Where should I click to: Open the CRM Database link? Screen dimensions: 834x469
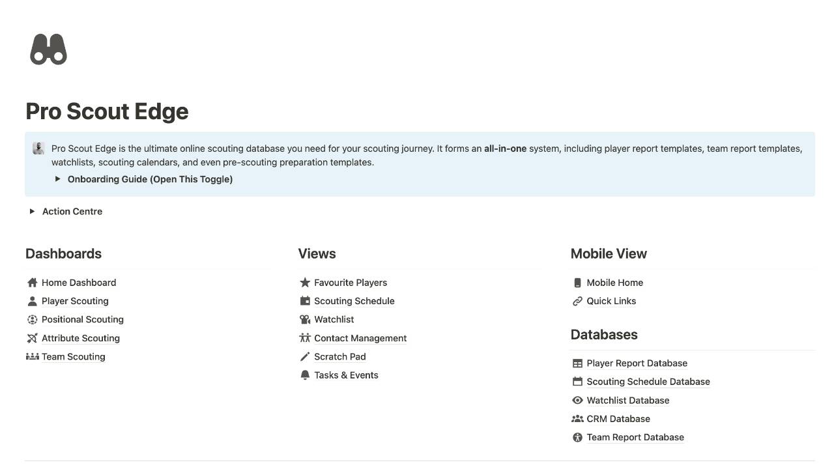point(618,419)
